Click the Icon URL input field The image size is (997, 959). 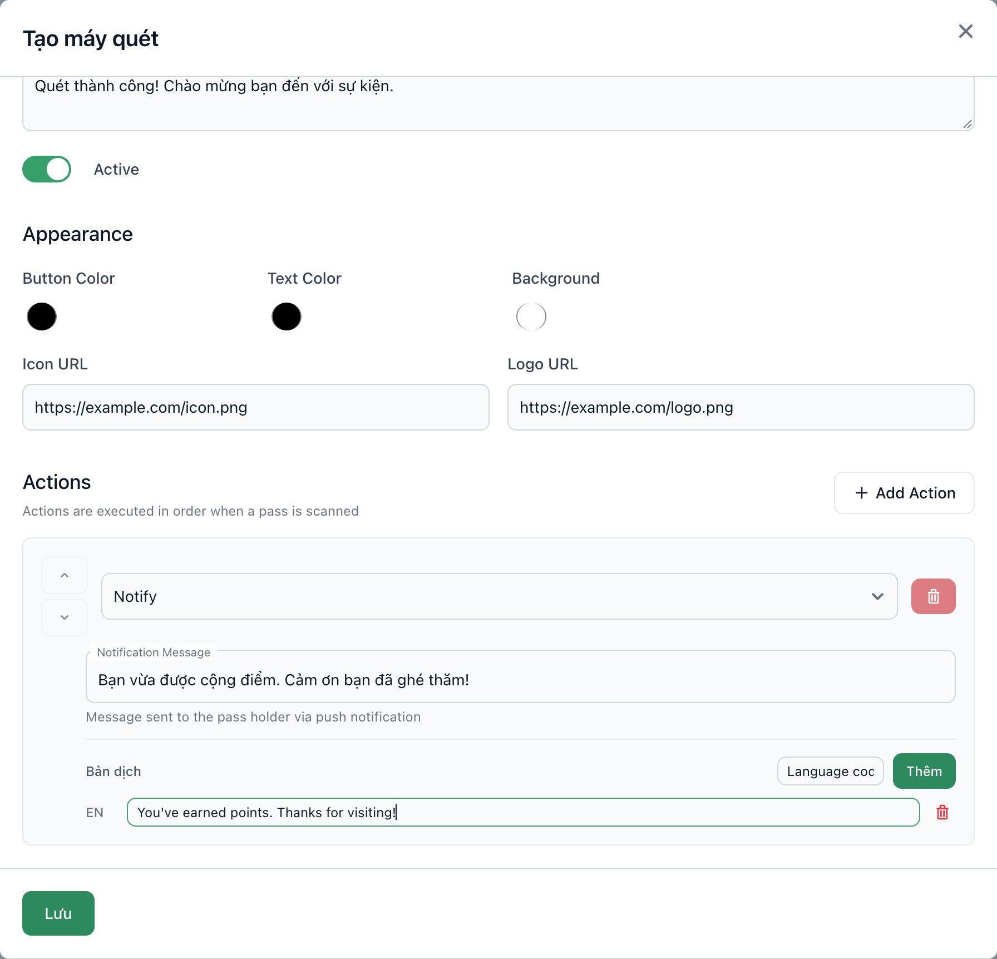(256, 407)
